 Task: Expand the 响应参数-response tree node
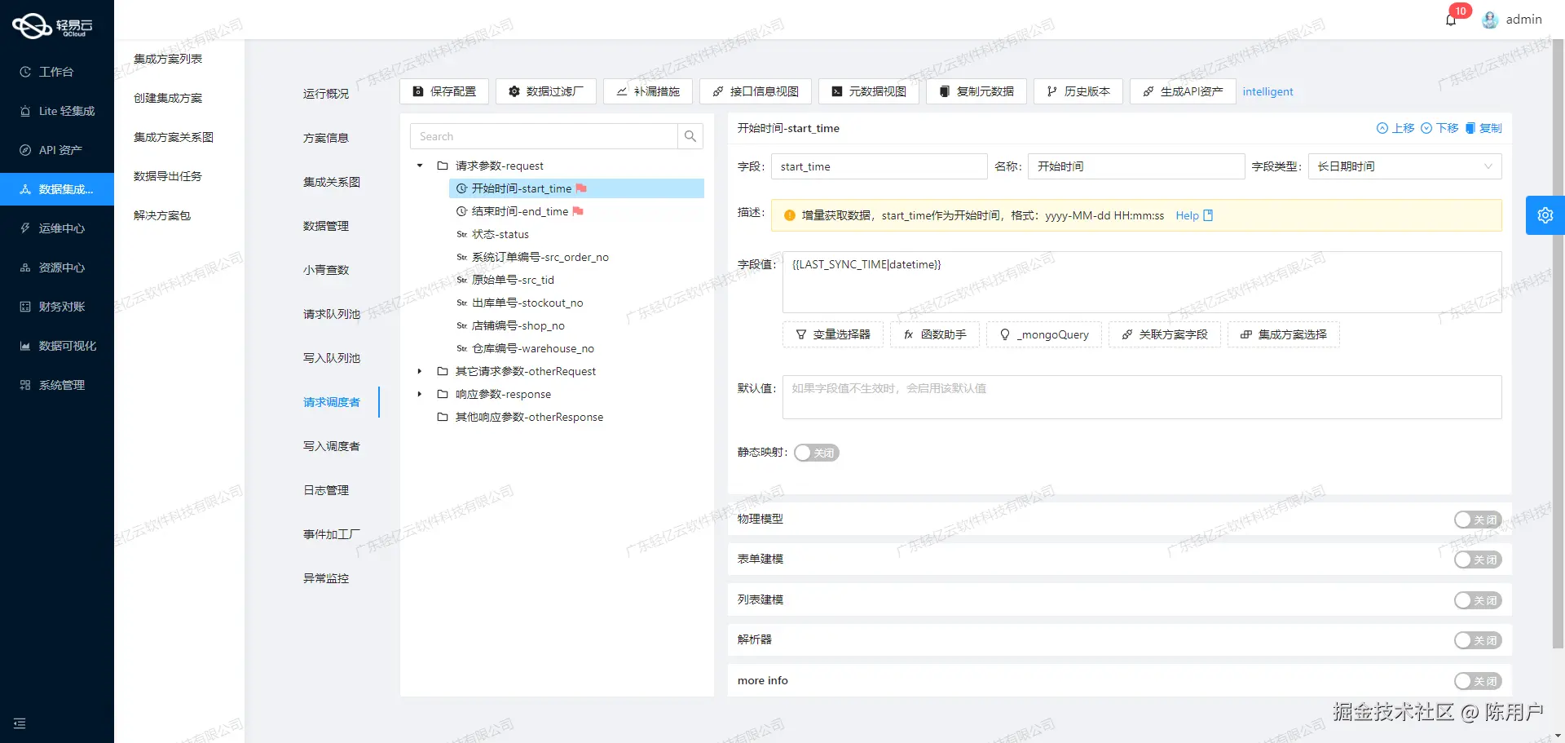tap(420, 394)
